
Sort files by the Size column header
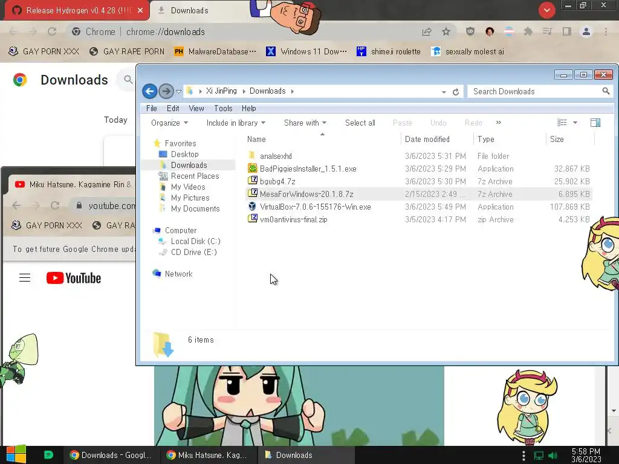tap(569, 140)
